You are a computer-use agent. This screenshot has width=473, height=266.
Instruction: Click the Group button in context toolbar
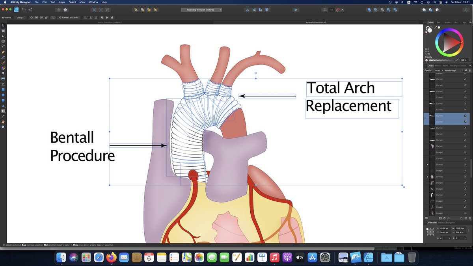pyautogui.click(x=19, y=17)
